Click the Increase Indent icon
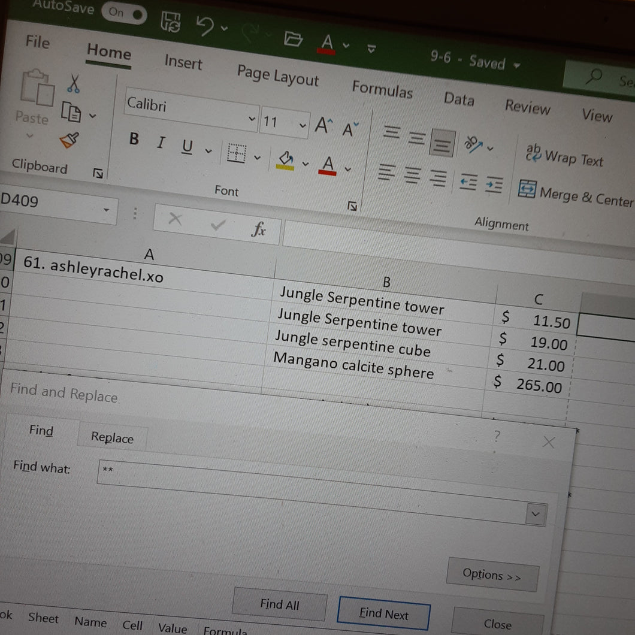 click(x=494, y=185)
